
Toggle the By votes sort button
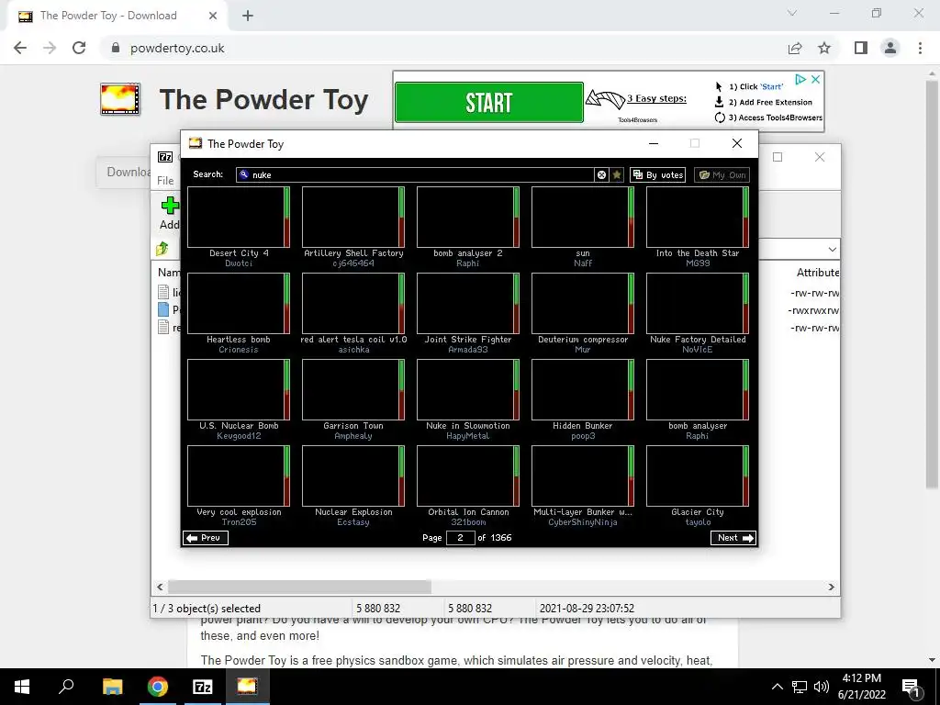click(x=657, y=175)
